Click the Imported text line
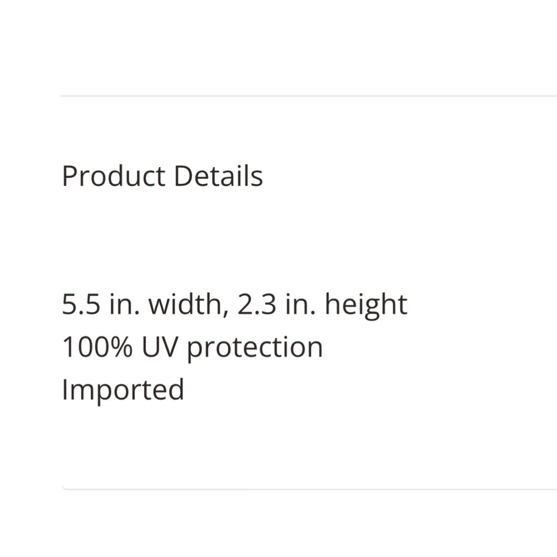557x557 pixels. pyautogui.click(x=123, y=391)
